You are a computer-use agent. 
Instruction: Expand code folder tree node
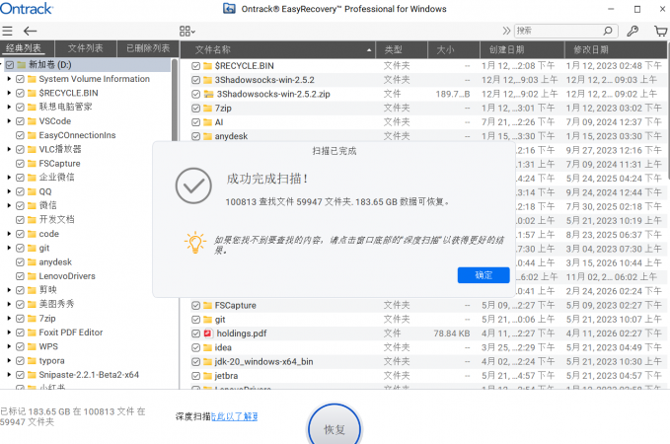9,234
